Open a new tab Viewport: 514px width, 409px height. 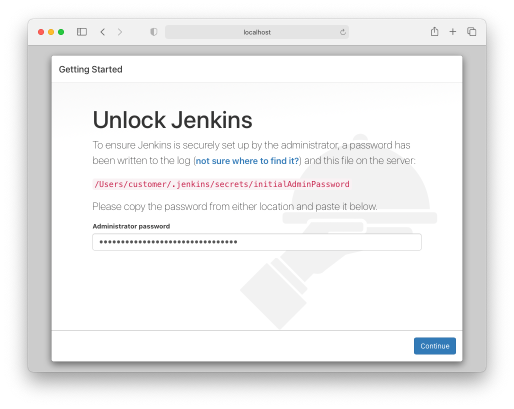click(452, 32)
